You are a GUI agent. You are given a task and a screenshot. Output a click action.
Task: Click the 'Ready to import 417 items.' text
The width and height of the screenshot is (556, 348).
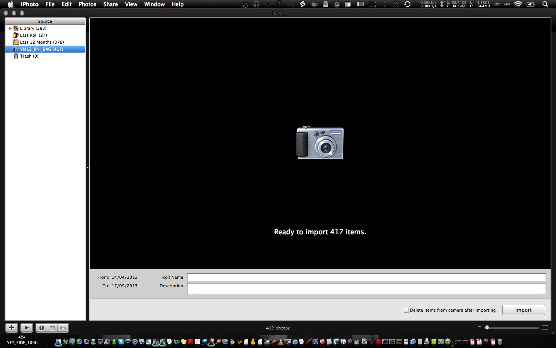[320, 232]
